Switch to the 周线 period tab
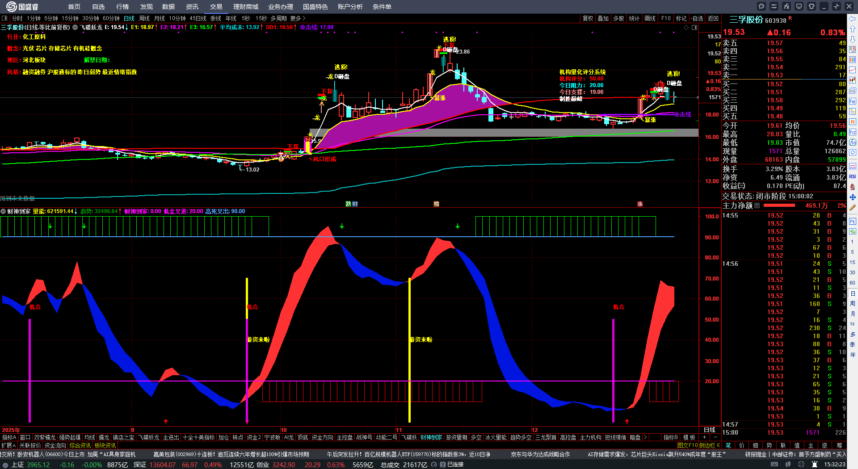 [144, 18]
